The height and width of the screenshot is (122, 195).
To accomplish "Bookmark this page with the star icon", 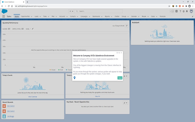I will click(169, 6).
